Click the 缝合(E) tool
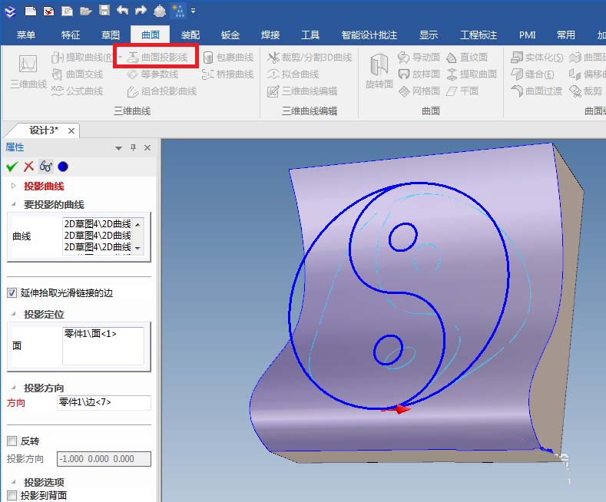The image size is (606, 502). (532, 74)
